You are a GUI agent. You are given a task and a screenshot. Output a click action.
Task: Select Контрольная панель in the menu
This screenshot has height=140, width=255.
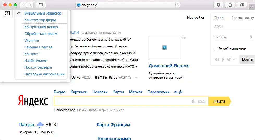point(42,27)
